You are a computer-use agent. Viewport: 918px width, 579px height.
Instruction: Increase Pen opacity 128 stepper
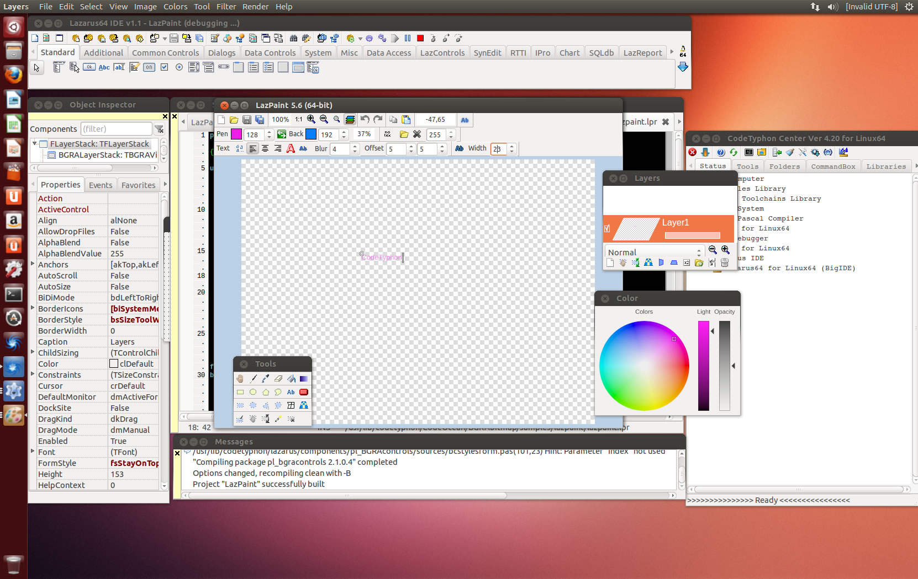[x=269, y=132]
